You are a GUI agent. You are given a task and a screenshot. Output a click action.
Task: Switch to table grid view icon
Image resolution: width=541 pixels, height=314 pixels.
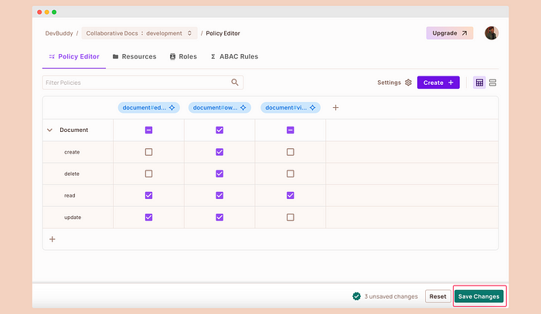(x=479, y=83)
